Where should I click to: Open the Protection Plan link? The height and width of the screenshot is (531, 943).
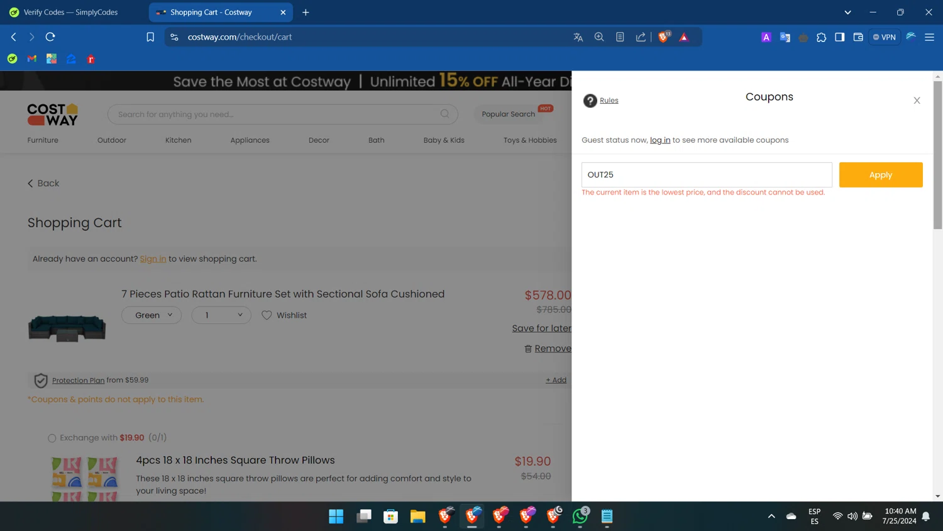(x=78, y=380)
